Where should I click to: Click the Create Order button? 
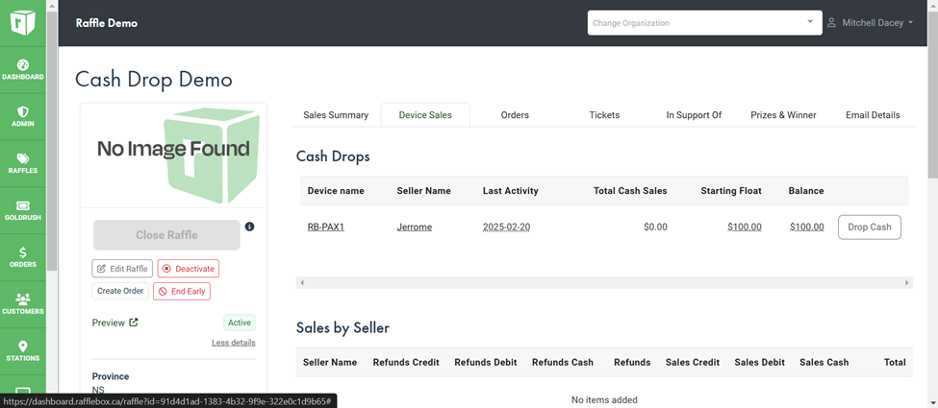click(x=121, y=291)
